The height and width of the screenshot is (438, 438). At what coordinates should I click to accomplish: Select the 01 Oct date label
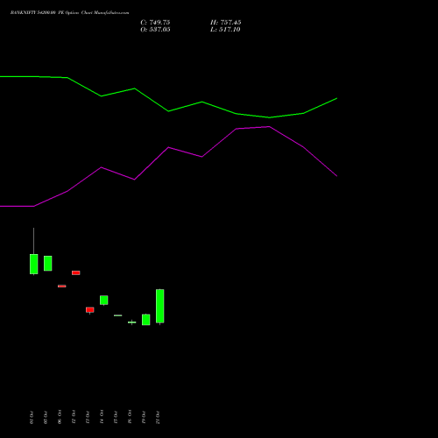[x=32, y=417]
